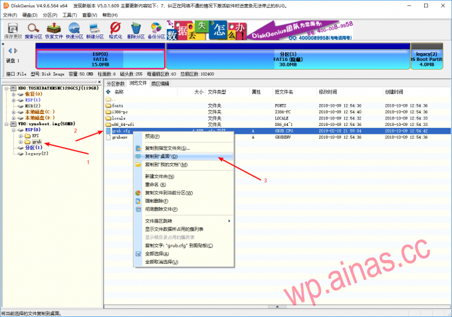Collapse the VD0:synoboot.img node

7,124
